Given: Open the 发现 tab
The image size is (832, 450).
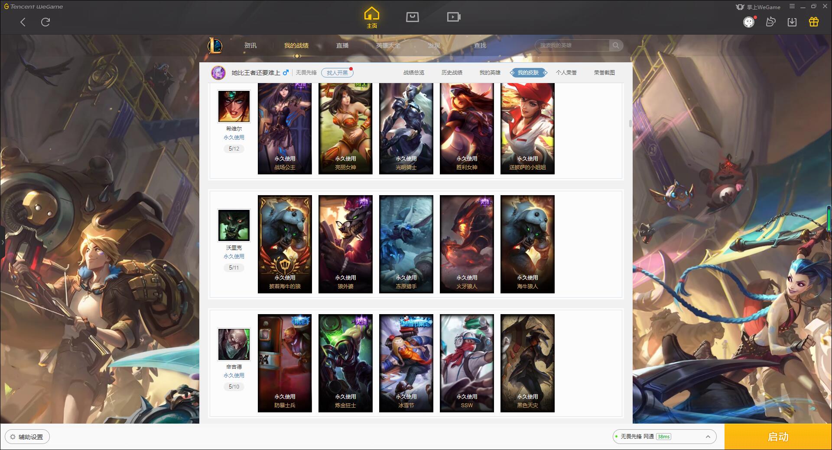Looking at the screenshot, I should (x=434, y=45).
